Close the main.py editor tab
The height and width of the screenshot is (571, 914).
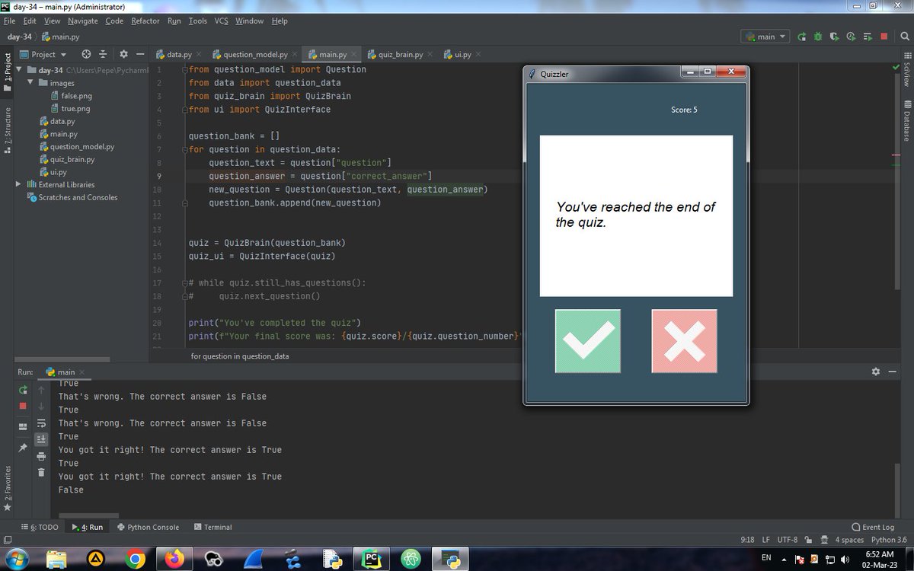coord(353,54)
